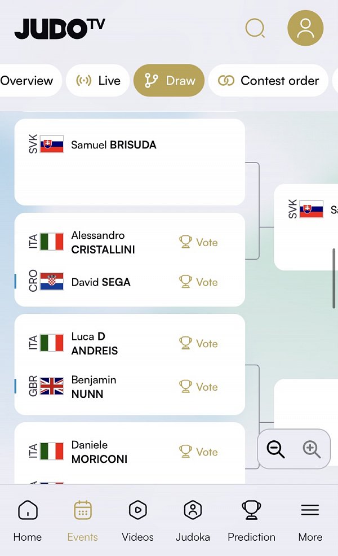Image resolution: width=338 pixels, height=556 pixels.
Task: Switch to the Live tab
Action: pos(98,81)
